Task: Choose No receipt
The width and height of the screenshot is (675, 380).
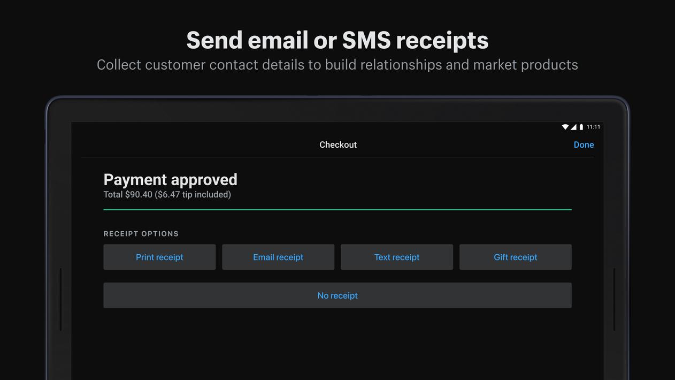Action: coord(337,295)
